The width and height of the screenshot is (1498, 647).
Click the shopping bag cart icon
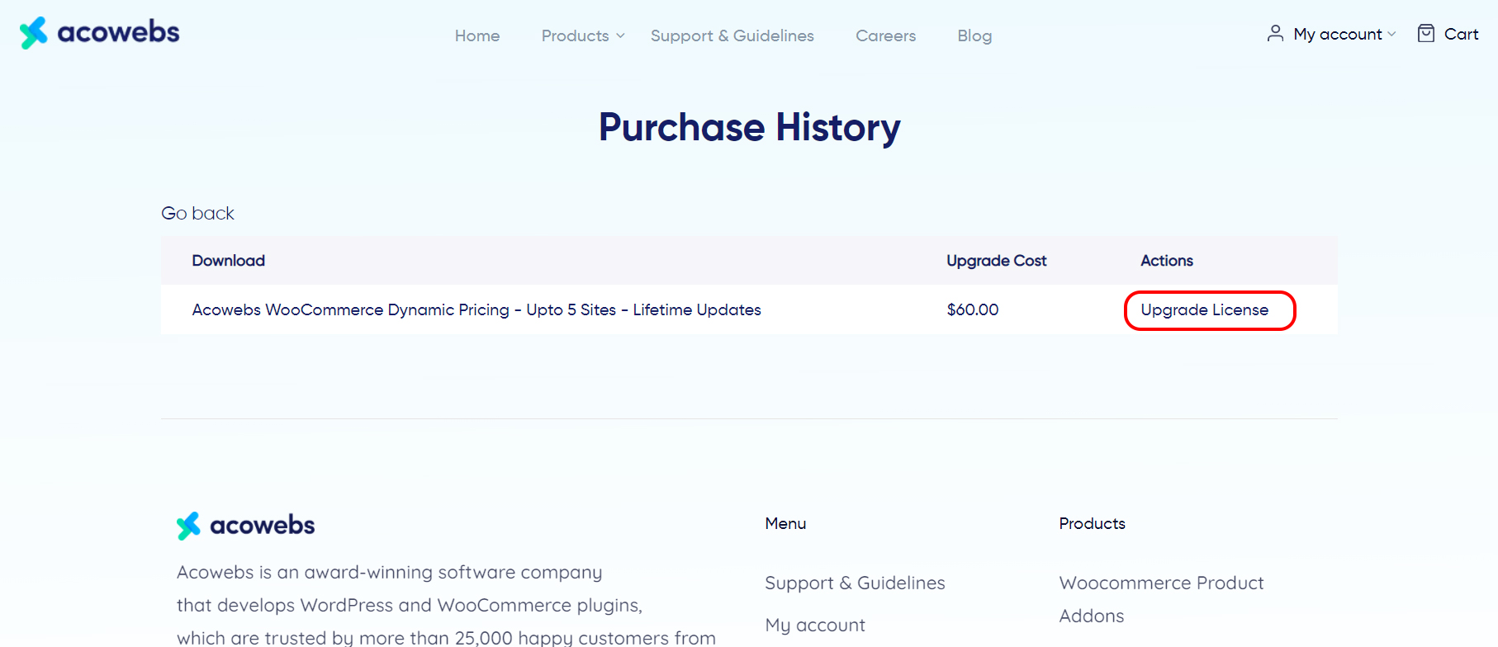1426,33
